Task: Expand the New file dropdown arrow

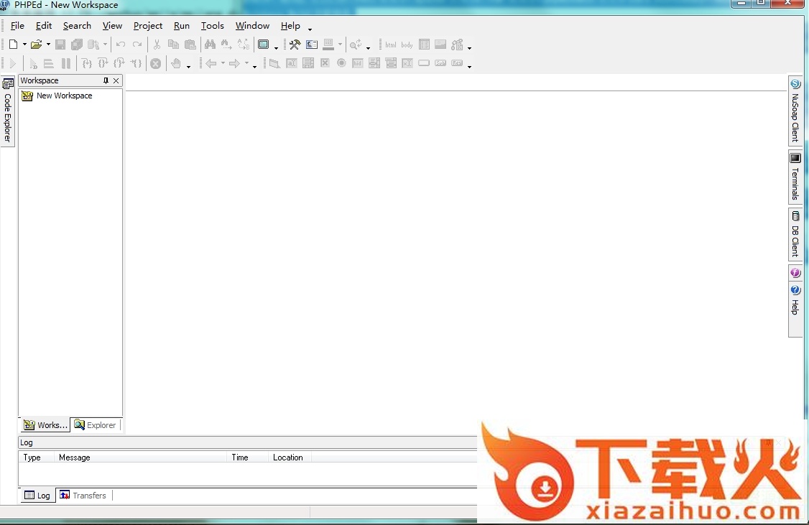Action: tap(24, 45)
